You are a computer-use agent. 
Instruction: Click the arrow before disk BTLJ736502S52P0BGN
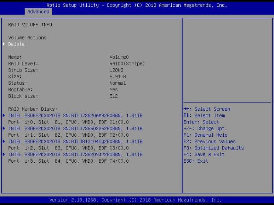point(4,128)
